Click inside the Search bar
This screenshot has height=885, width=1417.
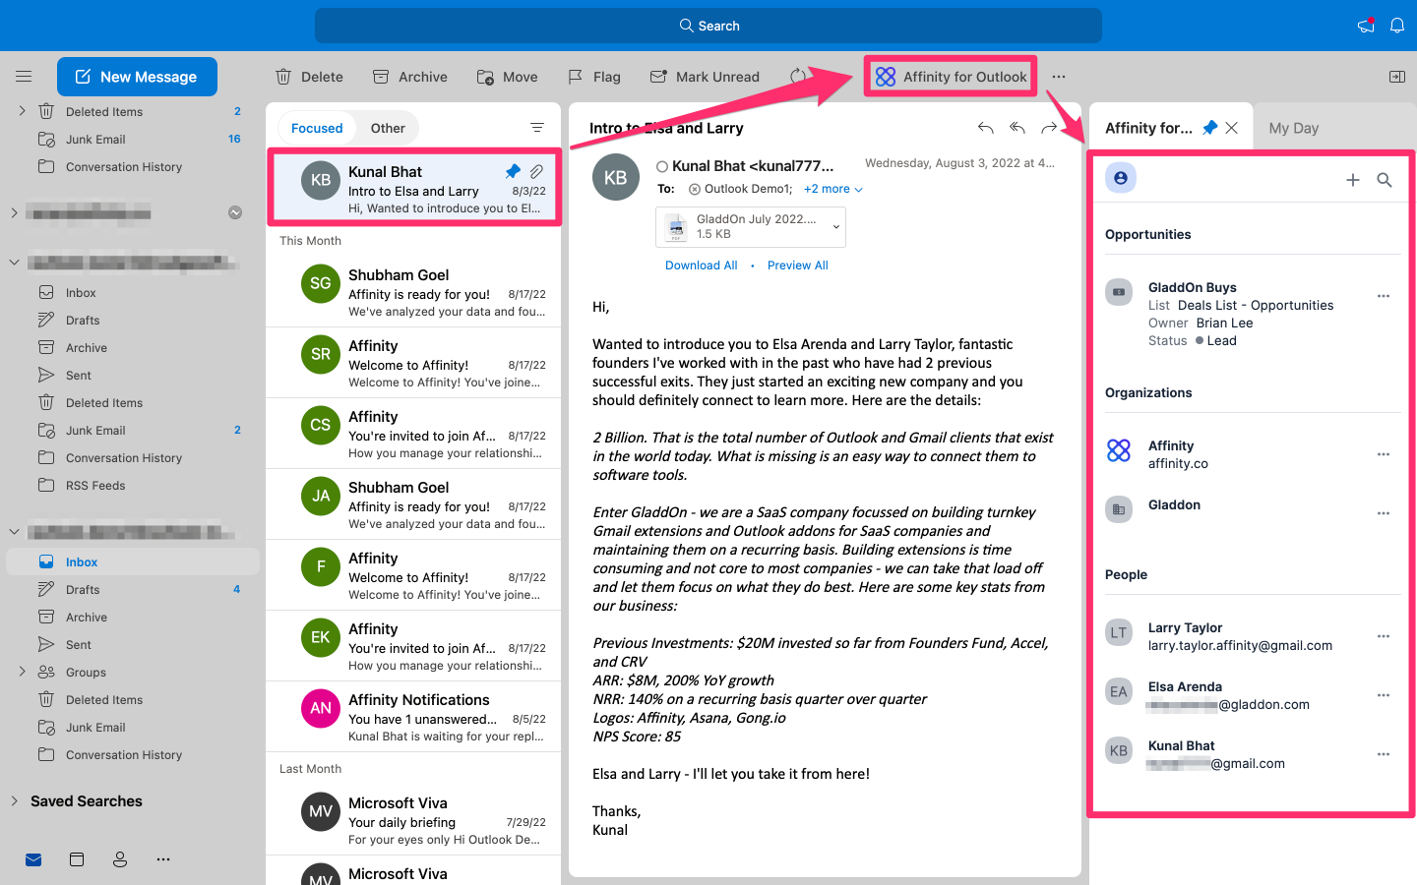708,25
